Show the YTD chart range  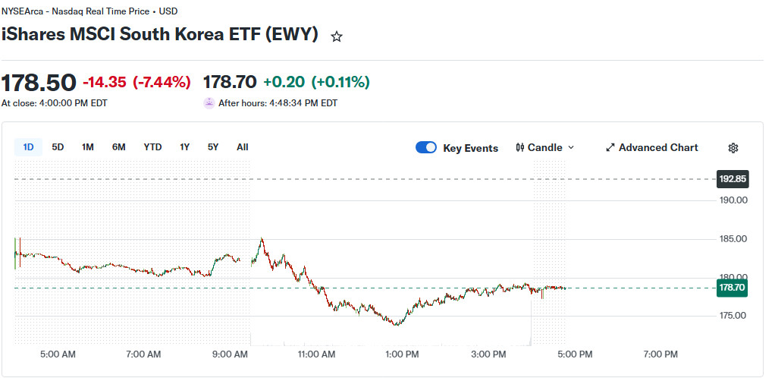[152, 147]
